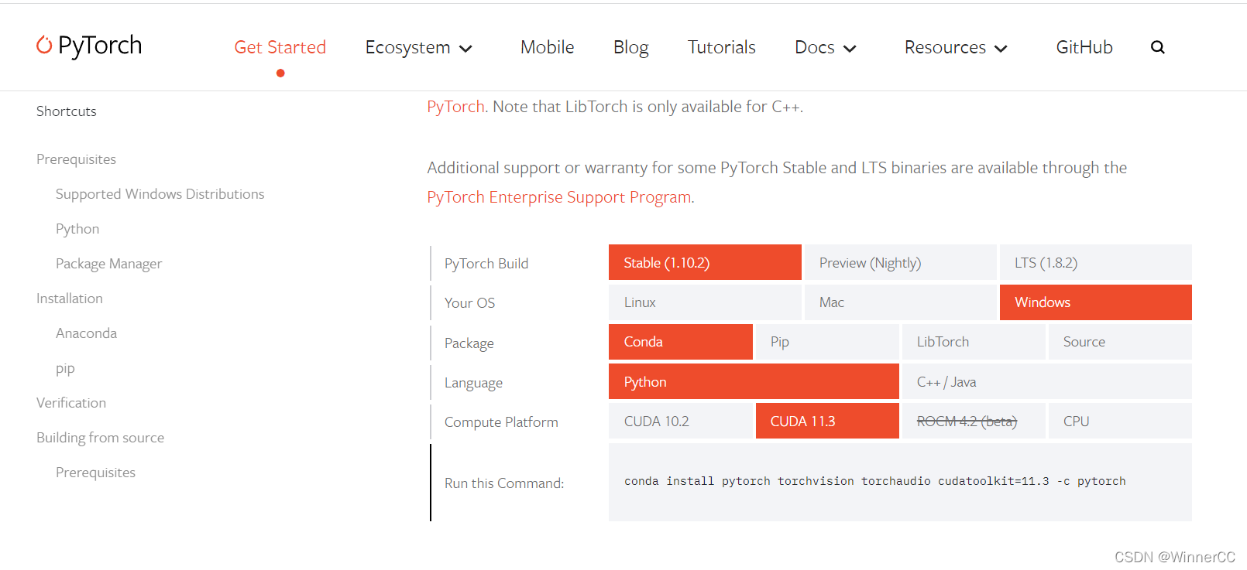Choose Windows as your OS
The height and width of the screenshot is (570, 1247).
[x=1096, y=302]
